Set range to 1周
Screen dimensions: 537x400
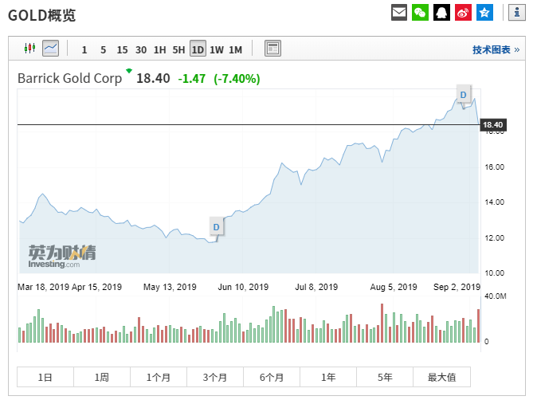(x=102, y=377)
